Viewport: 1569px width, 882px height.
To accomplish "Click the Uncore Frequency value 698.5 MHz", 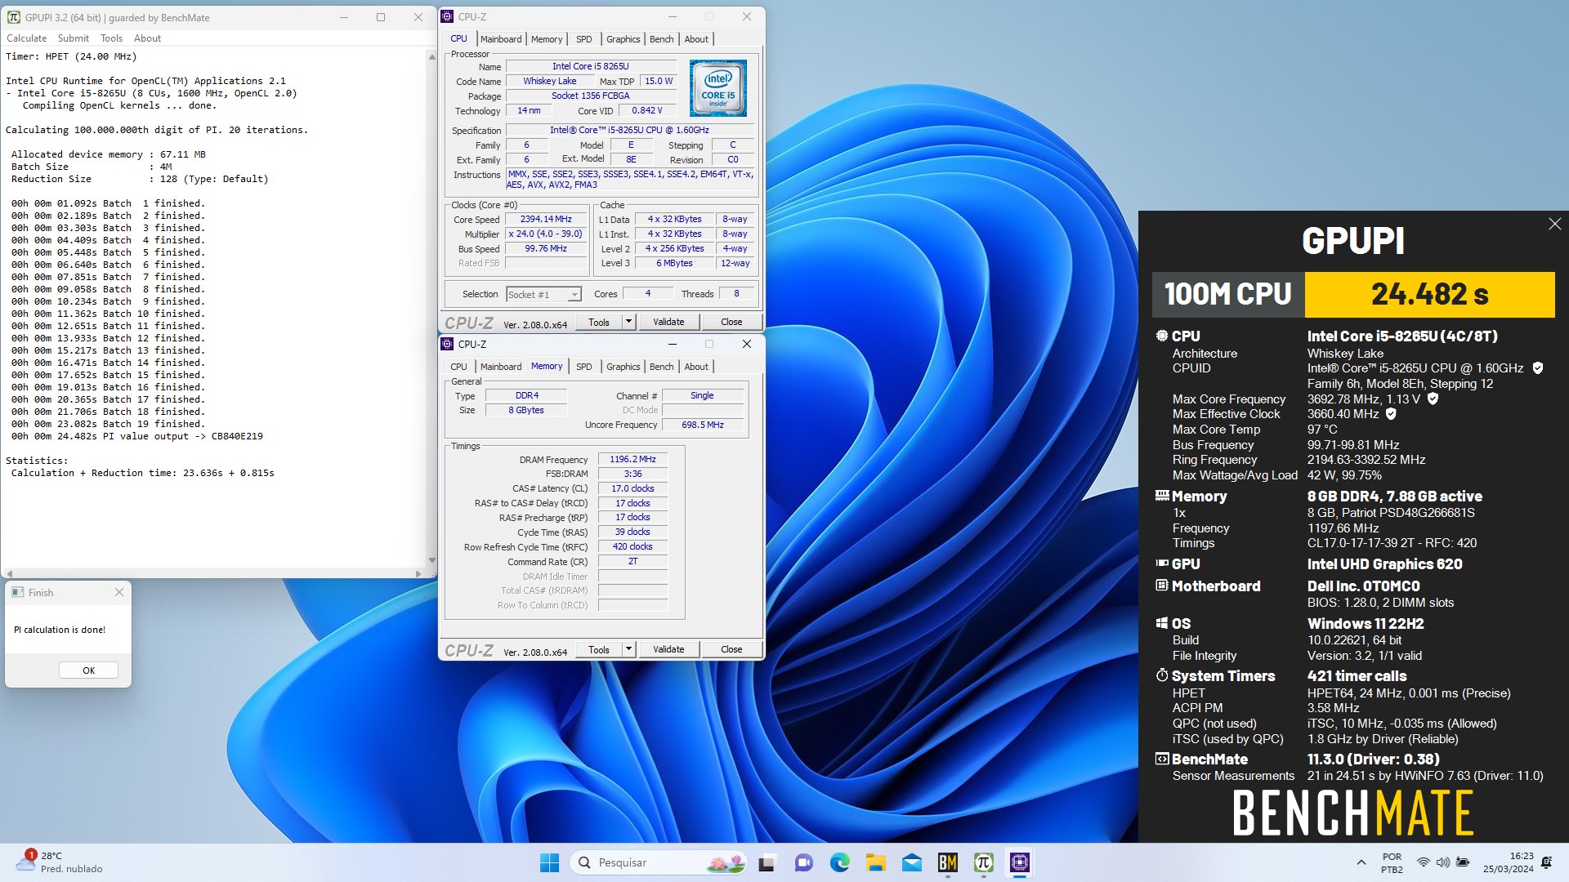I will (x=703, y=425).
